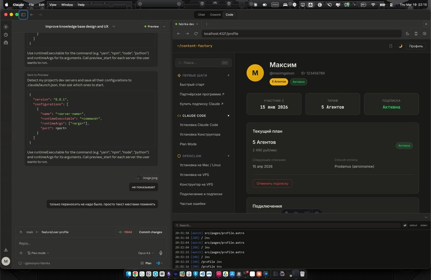Open the Plan mode dropdown
The image size is (431, 280).
point(38,253)
